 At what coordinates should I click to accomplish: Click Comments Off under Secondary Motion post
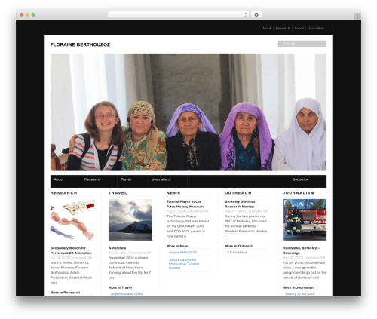pyautogui.click(x=81, y=258)
